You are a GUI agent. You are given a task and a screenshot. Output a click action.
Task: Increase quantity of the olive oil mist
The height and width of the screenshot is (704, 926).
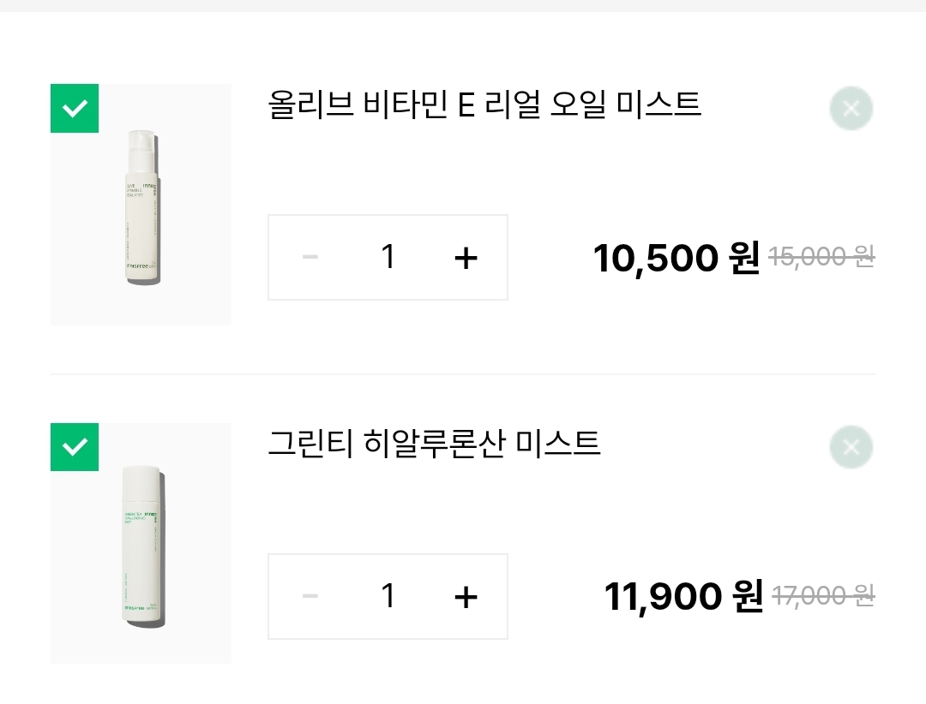(465, 258)
